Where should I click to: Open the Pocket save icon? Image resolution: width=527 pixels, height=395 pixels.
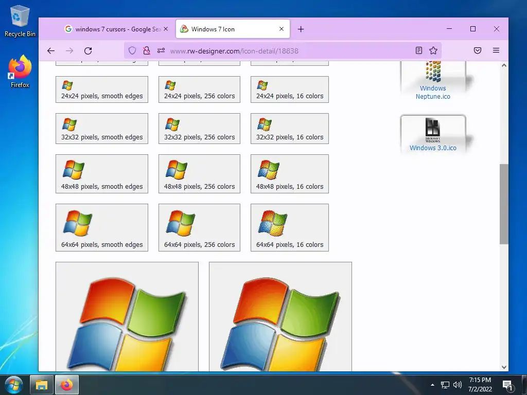point(478,51)
